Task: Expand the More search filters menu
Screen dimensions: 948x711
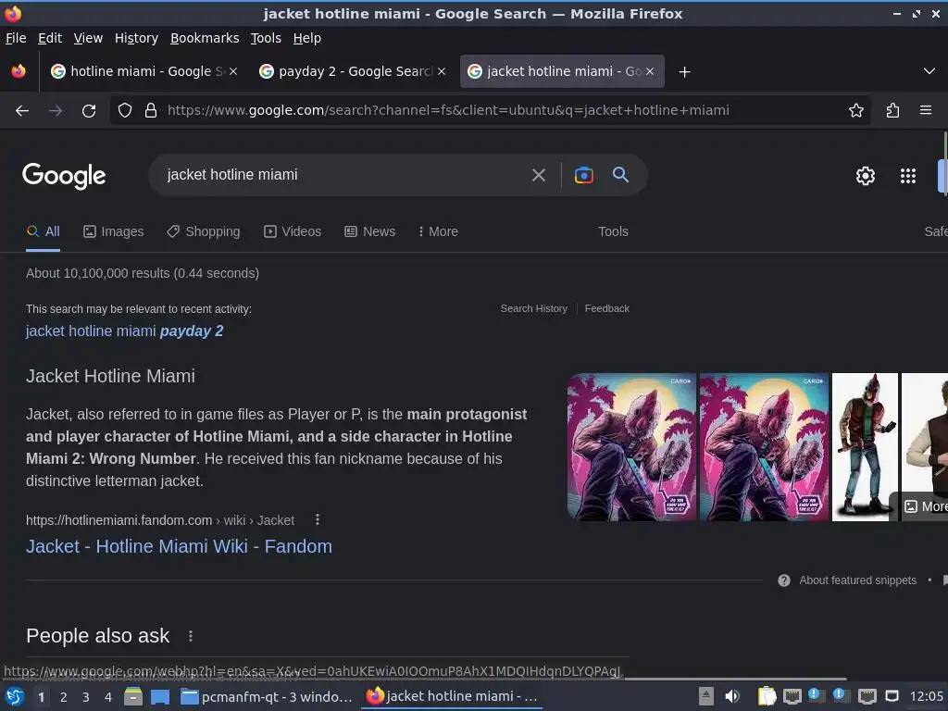Action: click(438, 231)
